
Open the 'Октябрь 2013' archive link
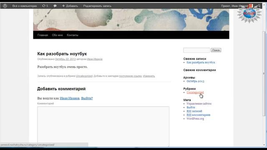click(195, 81)
